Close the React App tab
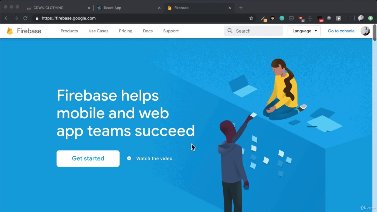Image resolution: width=377 pixels, height=212 pixels. [159, 8]
